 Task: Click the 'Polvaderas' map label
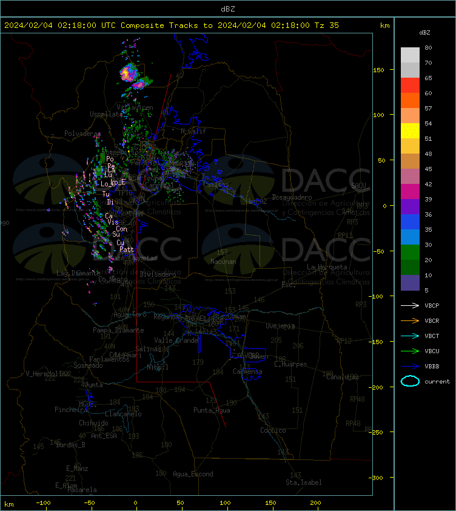coord(82,134)
